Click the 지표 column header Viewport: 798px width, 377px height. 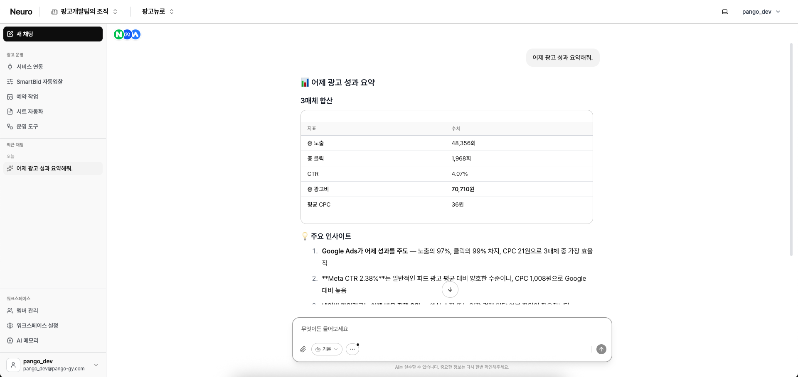click(312, 129)
